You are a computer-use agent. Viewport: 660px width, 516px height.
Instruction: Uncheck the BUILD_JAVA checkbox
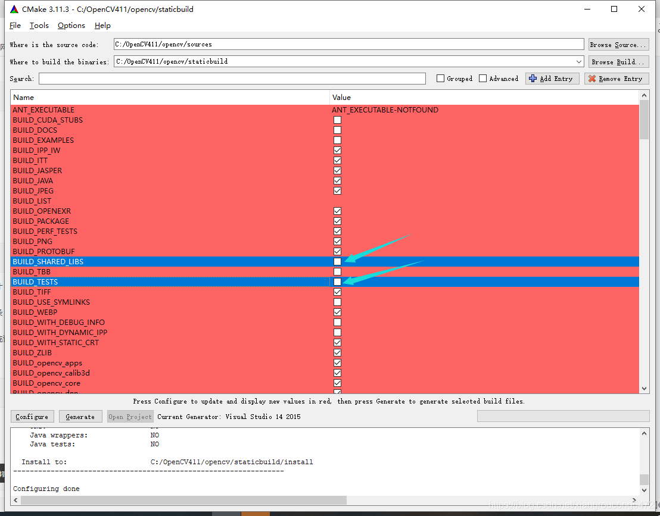pyautogui.click(x=337, y=180)
